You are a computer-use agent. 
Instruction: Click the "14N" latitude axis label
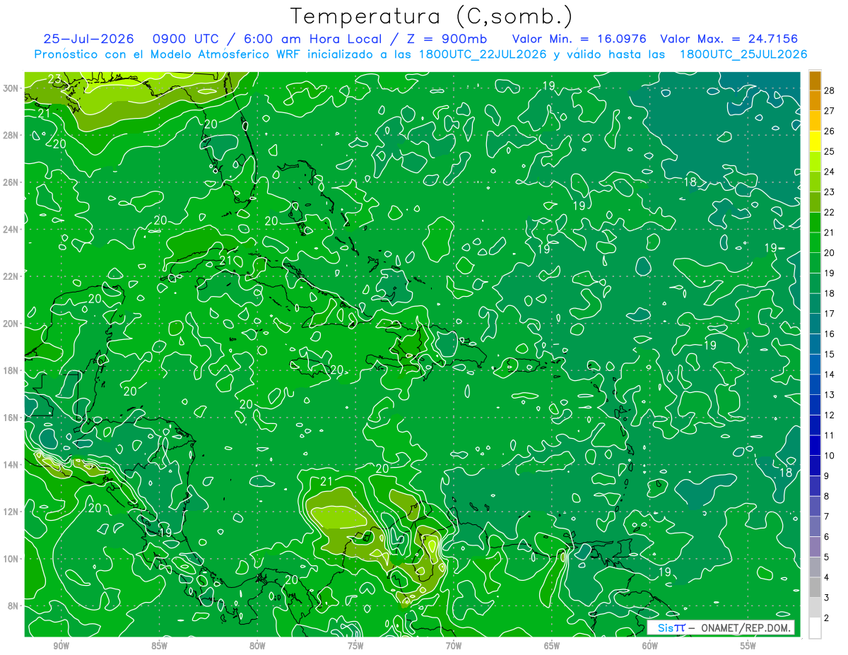pyautogui.click(x=11, y=465)
